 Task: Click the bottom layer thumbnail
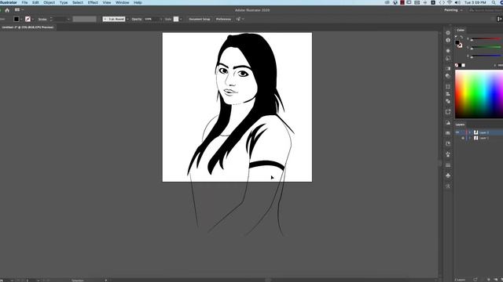476,138
